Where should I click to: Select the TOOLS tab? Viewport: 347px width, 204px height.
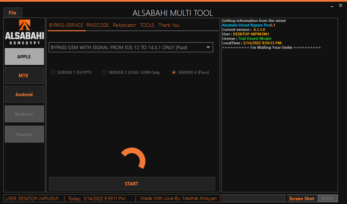click(x=147, y=25)
